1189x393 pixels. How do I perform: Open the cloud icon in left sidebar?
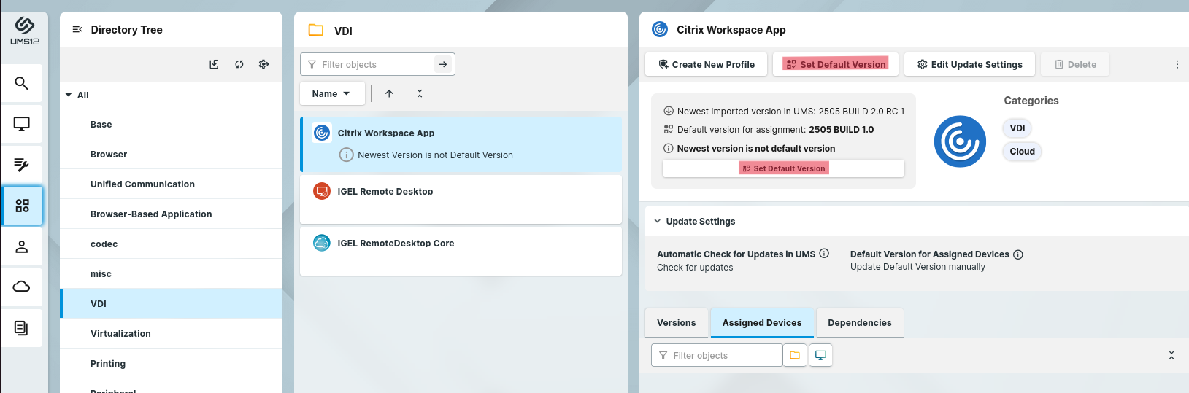click(x=22, y=287)
